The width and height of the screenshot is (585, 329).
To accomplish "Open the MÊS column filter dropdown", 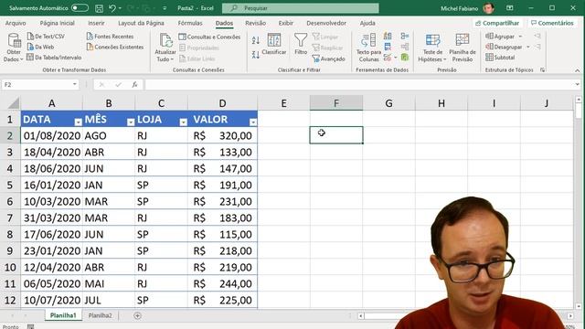I will [x=131, y=122].
